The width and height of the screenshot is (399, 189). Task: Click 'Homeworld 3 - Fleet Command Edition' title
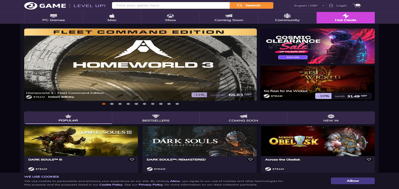pos(65,93)
